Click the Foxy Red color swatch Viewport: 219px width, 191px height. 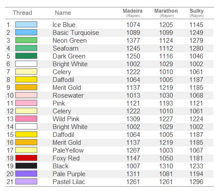[26, 158]
